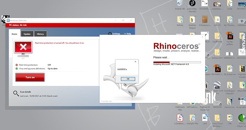Click the .NET Framework installation progress bar
The height and width of the screenshot is (130, 246).
click(177, 62)
